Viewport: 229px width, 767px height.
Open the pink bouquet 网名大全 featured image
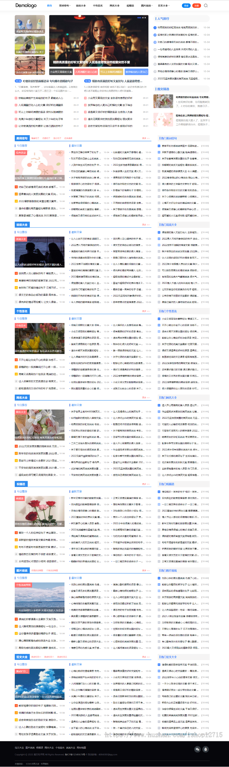click(x=40, y=425)
